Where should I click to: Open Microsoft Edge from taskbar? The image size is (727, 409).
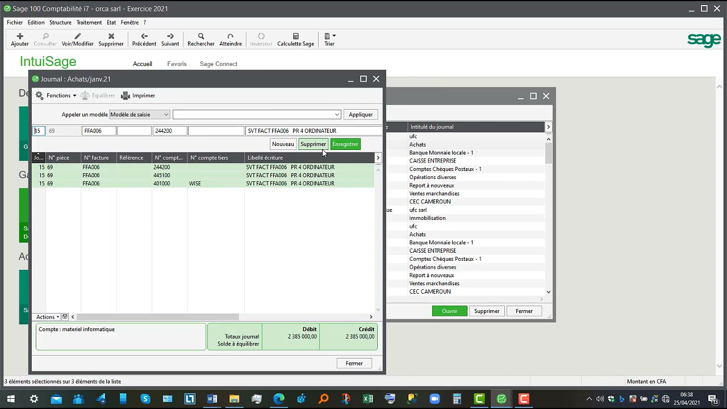click(x=279, y=399)
